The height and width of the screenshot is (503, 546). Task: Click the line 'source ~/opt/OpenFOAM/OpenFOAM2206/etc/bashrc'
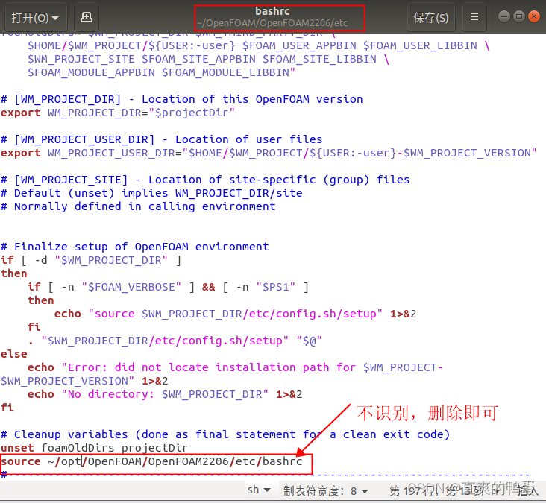click(151, 461)
